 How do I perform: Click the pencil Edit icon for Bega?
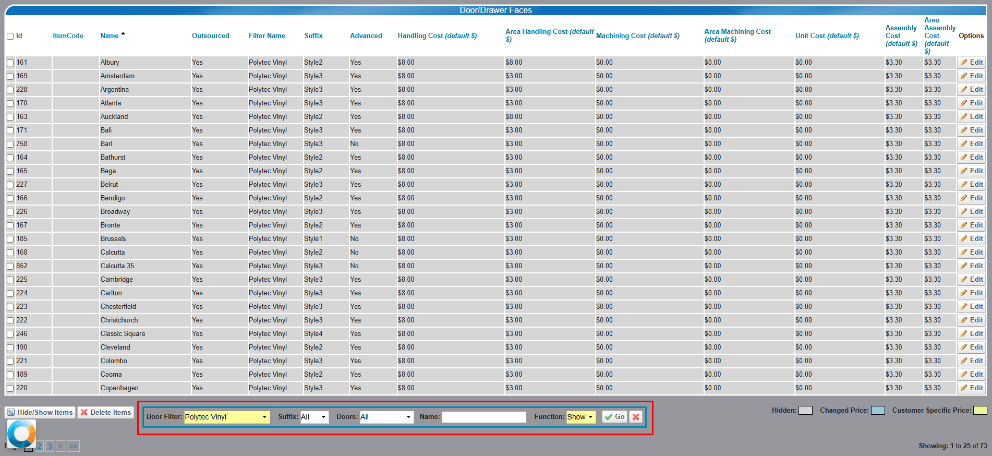pos(964,171)
